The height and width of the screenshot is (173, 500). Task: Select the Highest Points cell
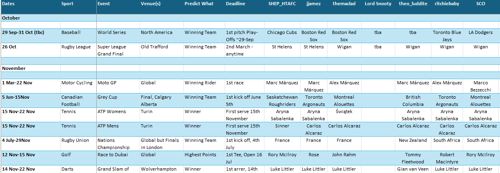pos(204,158)
